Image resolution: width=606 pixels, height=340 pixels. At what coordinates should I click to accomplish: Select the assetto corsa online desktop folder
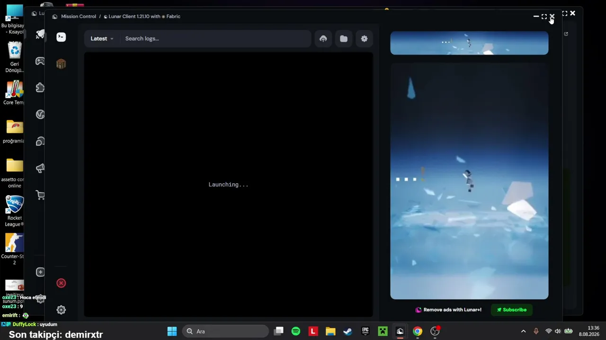tap(15, 173)
